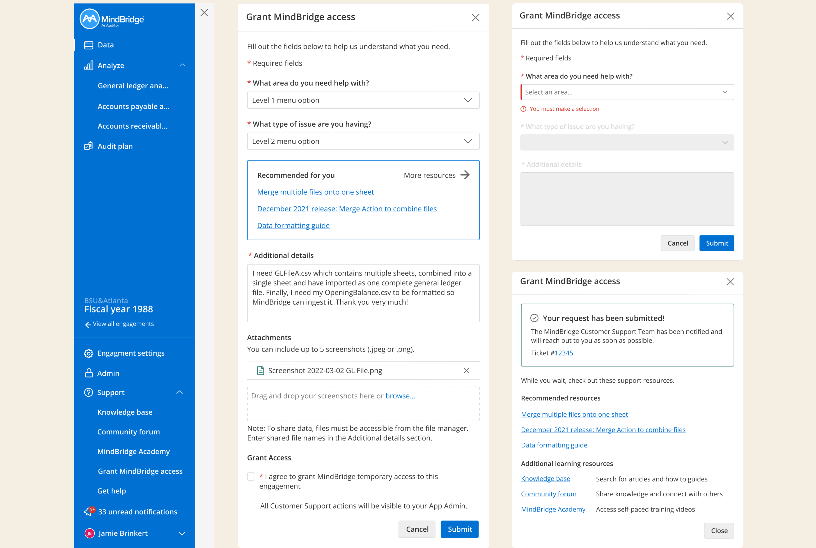Click the back arrow beside View all engagements
Image resolution: width=816 pixels, height=548 pixels.
[88, 325]
